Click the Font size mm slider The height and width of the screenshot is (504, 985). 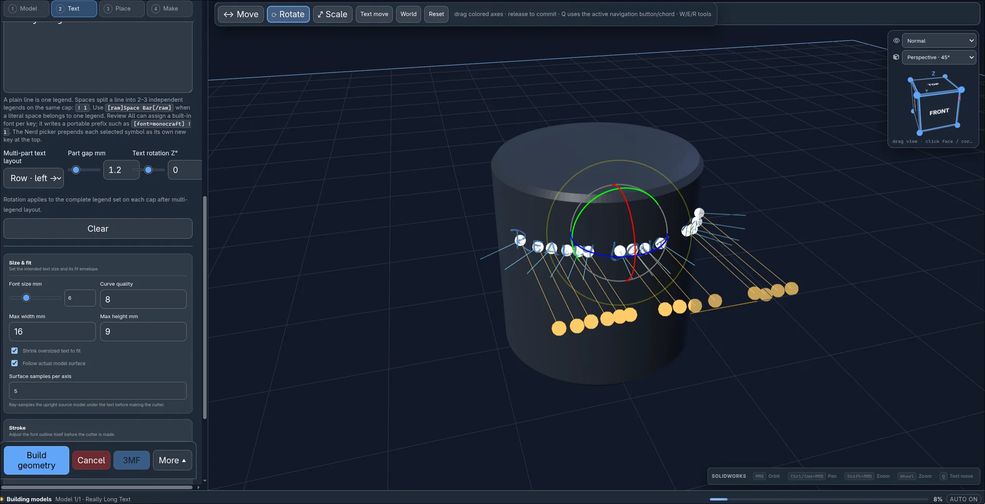pyautogui.click(x=35, y=298)
